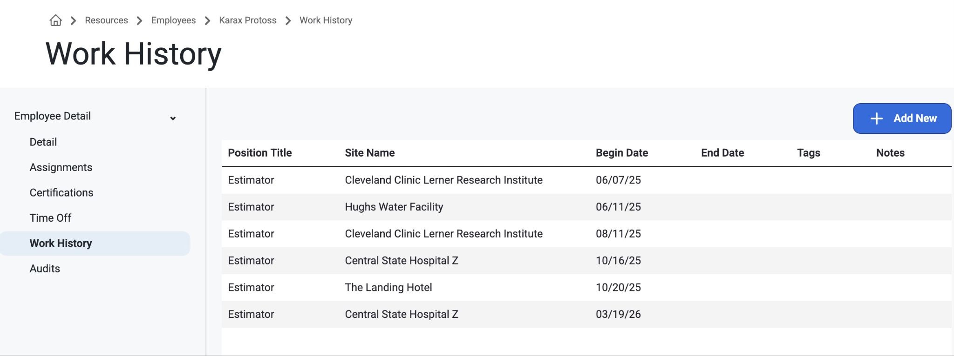The image size is (954, 356).
Task: Open the Time Off sidebar item
Action: pos(50,218)
